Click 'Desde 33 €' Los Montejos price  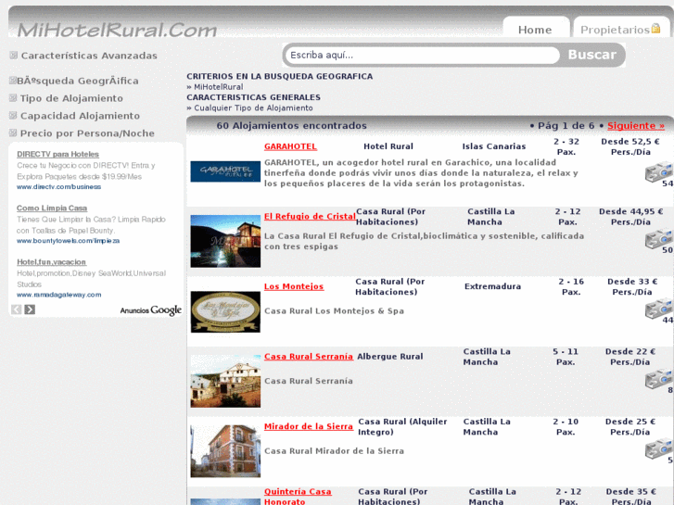(x=632, y=282)
